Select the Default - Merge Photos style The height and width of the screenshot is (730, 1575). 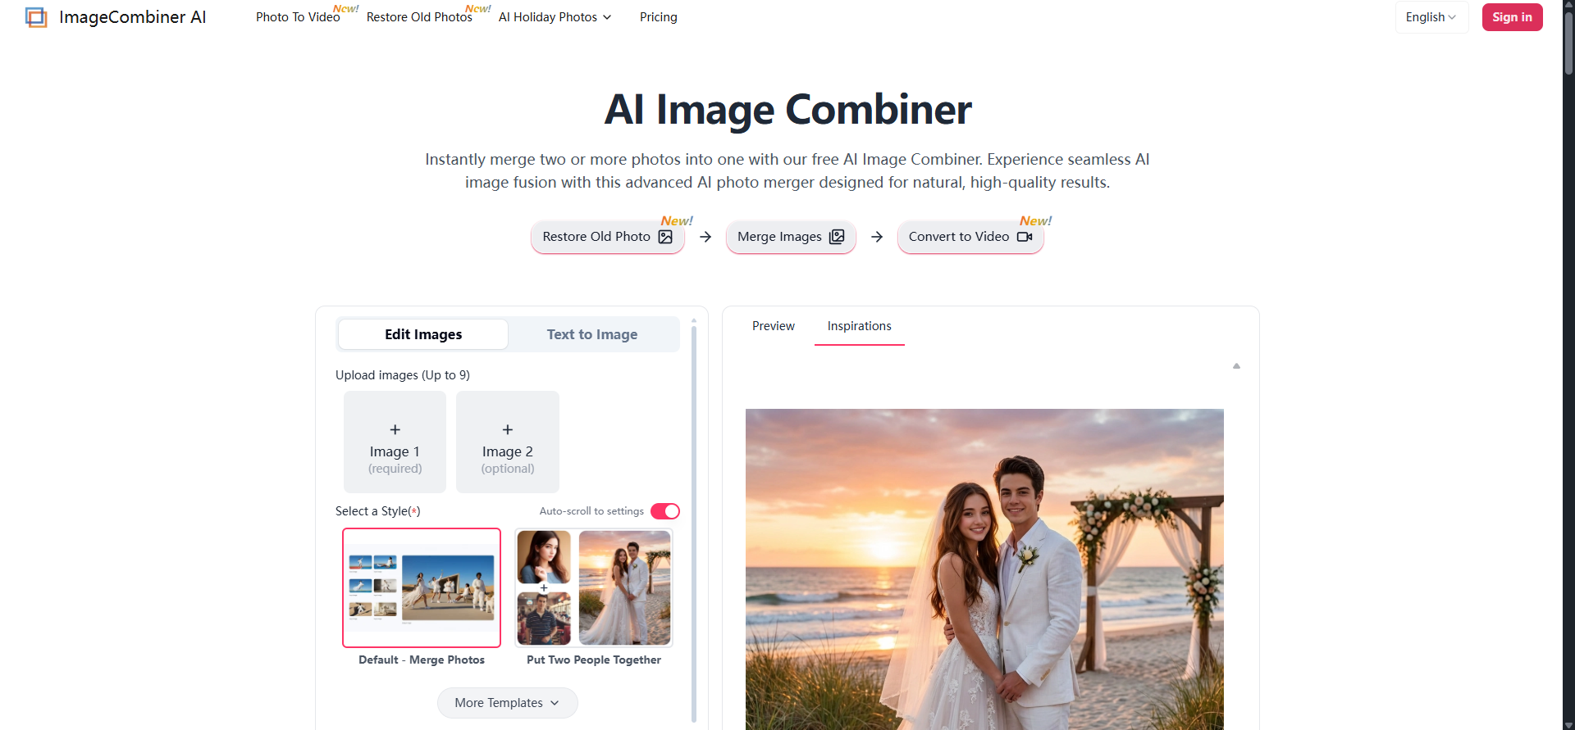[422, 588]
